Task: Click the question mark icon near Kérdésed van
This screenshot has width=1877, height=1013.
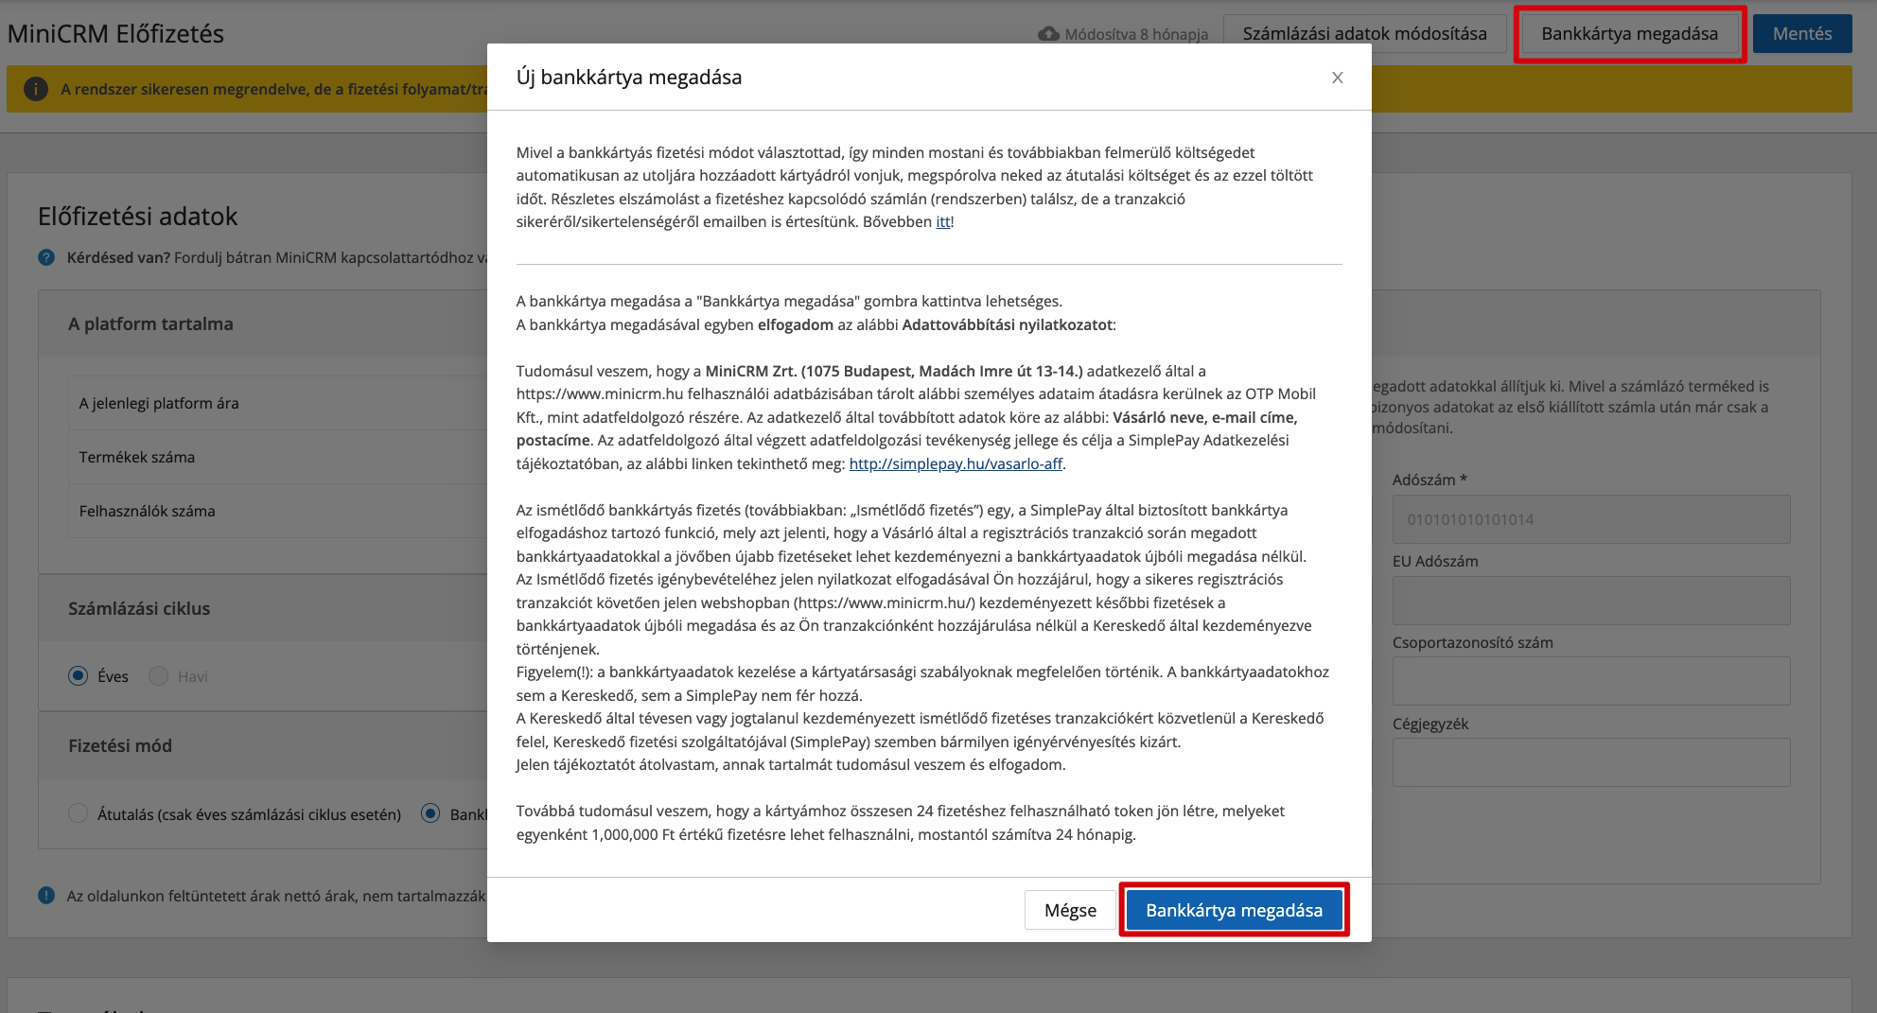Action: [46, 257]
